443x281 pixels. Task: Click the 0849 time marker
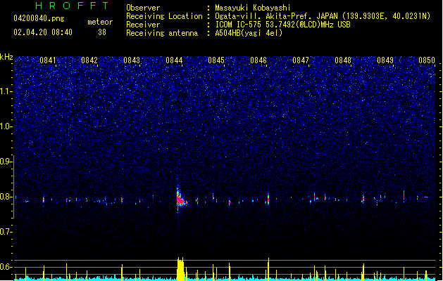385,60
